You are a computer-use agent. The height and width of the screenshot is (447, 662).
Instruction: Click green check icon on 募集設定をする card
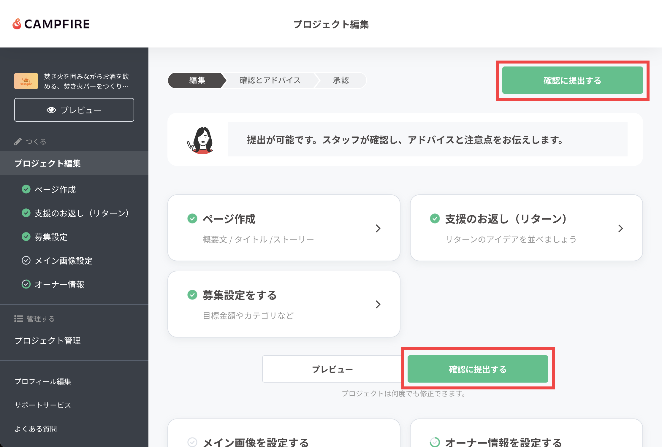pos(192,295)
